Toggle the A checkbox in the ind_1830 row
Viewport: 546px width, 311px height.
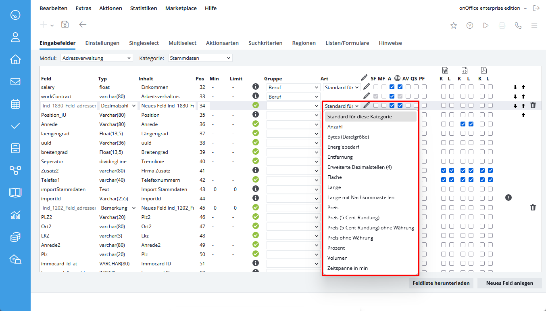[392, 105]
